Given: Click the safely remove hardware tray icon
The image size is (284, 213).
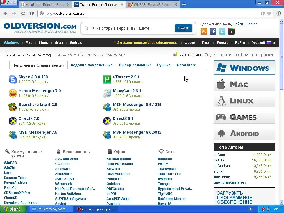Looking at the screenshot, I should pyautogui.click(x=268, y=209).
